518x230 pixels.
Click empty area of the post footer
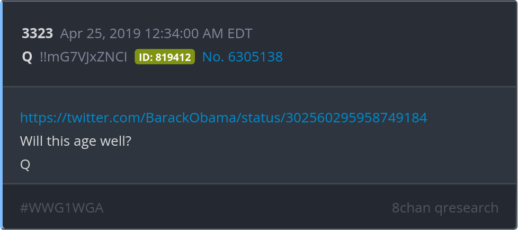[x=248, y=208]
